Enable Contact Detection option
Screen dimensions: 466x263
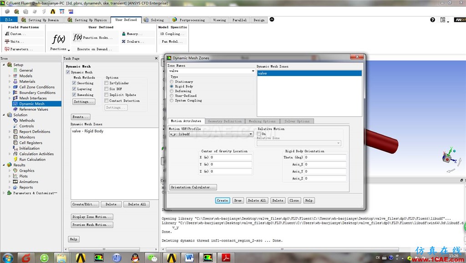pos(106,101)
